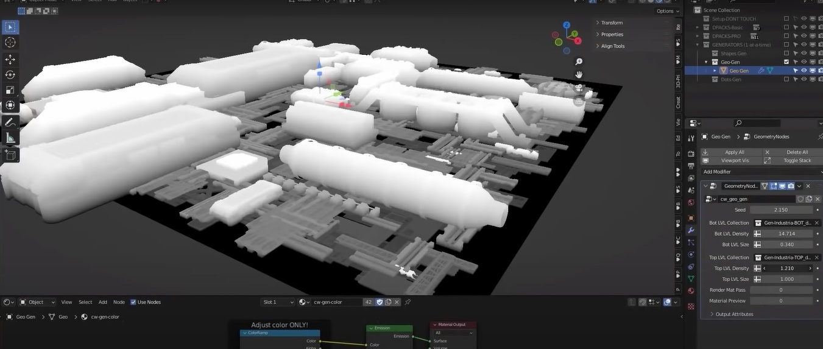
Task: Open Options dropdown in viewport
Action: (x=668, y=11)
